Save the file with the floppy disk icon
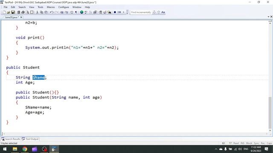The width and height of the screenshot is (273, 153). click(13, 12)
